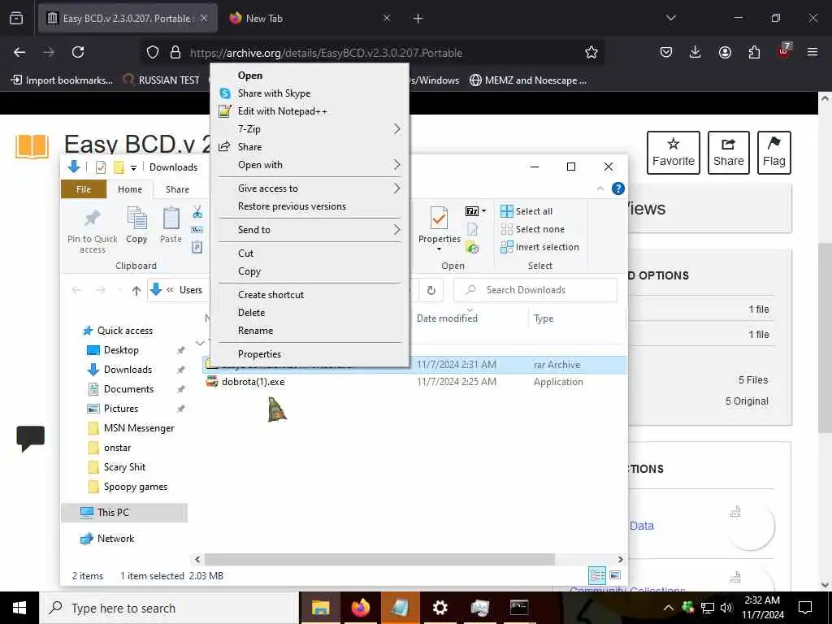Click the refresh button beside the address bar
Screen dimensions: 832x624
click(x=431, y=290)
